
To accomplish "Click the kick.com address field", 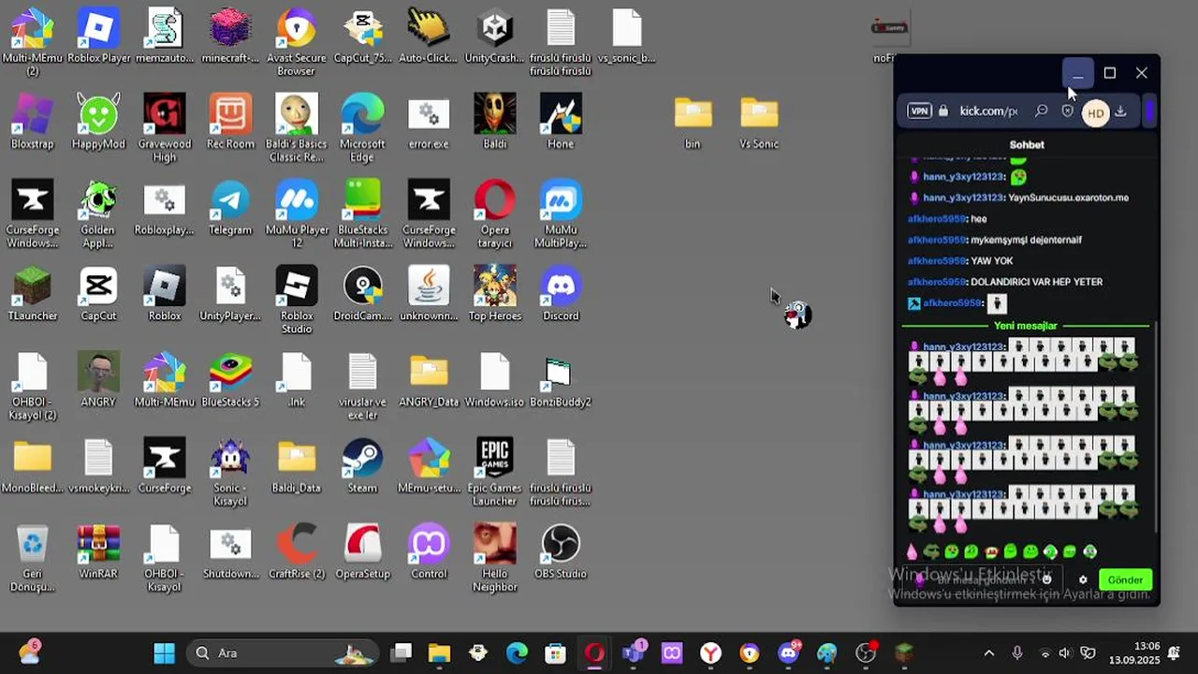I will coord(988,111).
